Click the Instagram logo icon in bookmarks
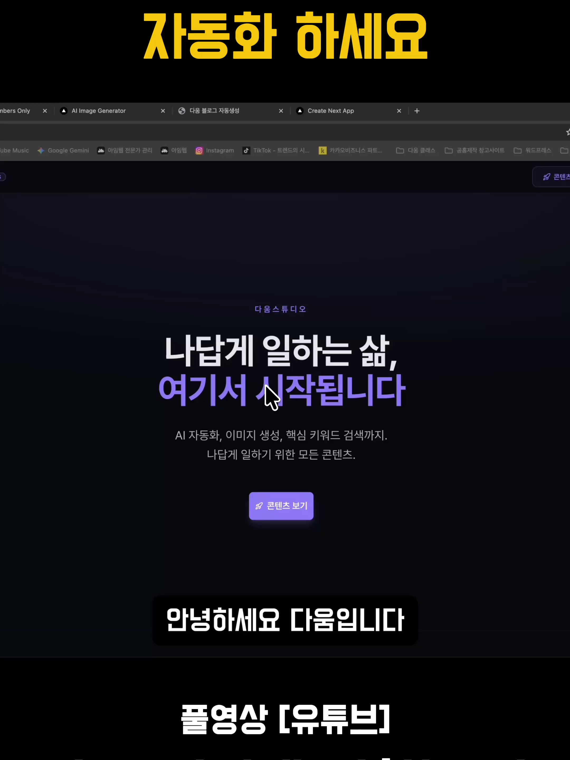570x760 pixels. pyautogui.click(x=199, y=150)
